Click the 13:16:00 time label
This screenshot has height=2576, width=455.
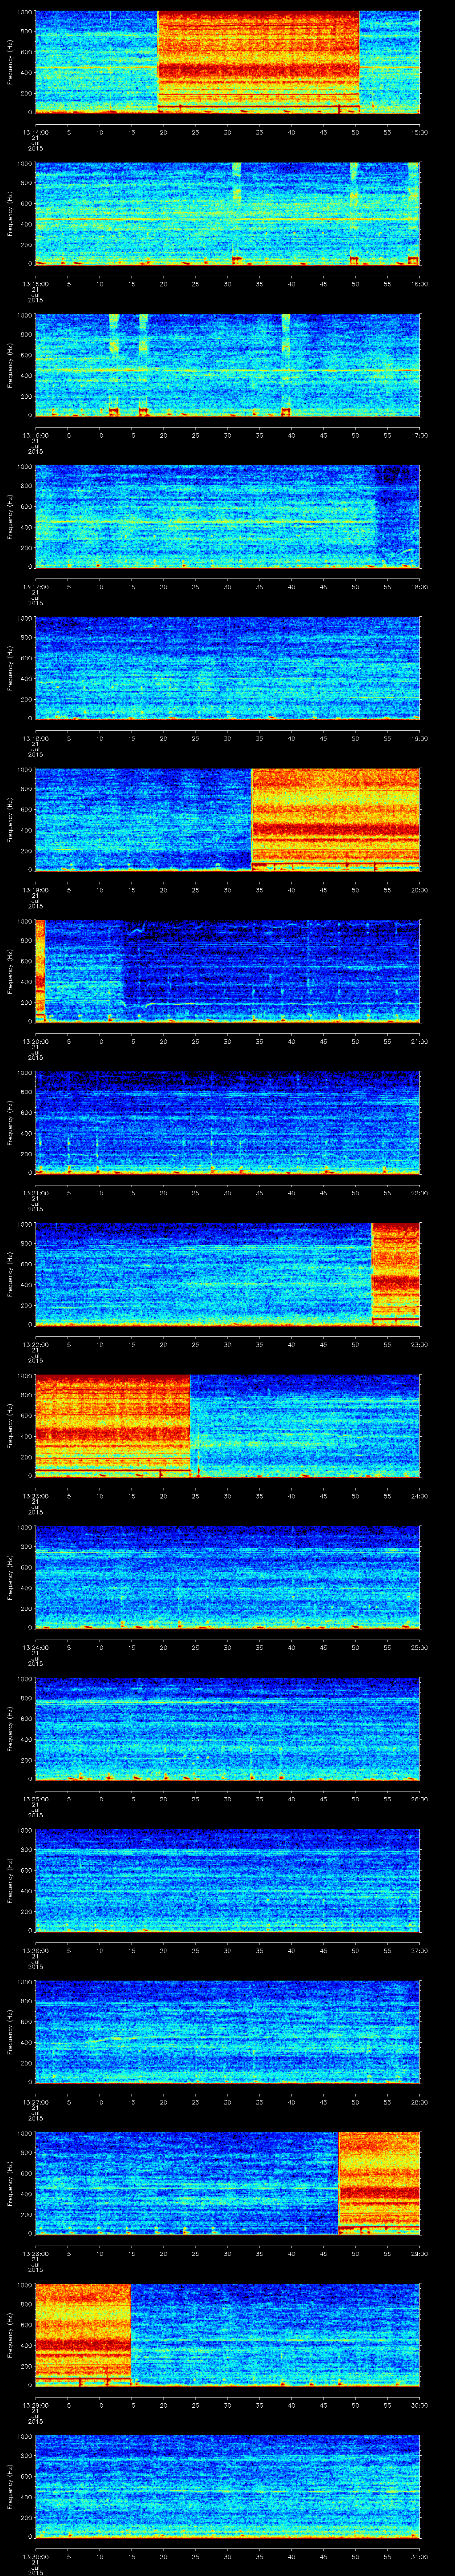click(x=35, y=435)
